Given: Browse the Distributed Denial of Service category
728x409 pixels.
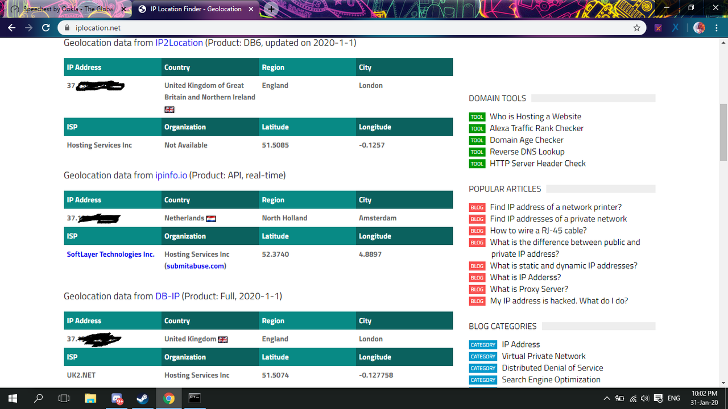Looking at the screenshot, I should pos(552,368).
